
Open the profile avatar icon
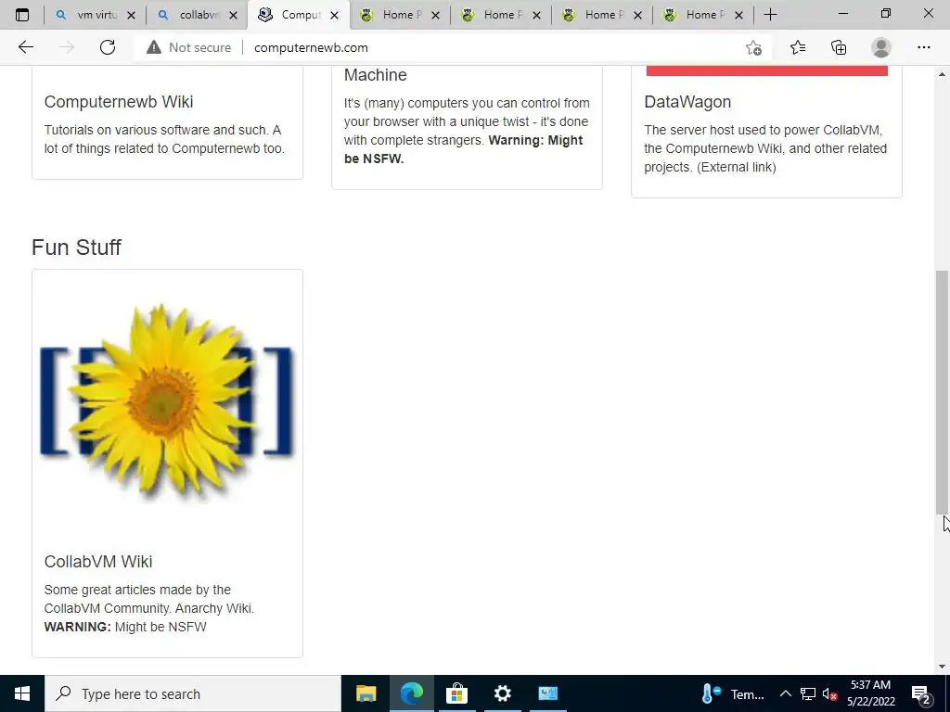click(881, 47)
